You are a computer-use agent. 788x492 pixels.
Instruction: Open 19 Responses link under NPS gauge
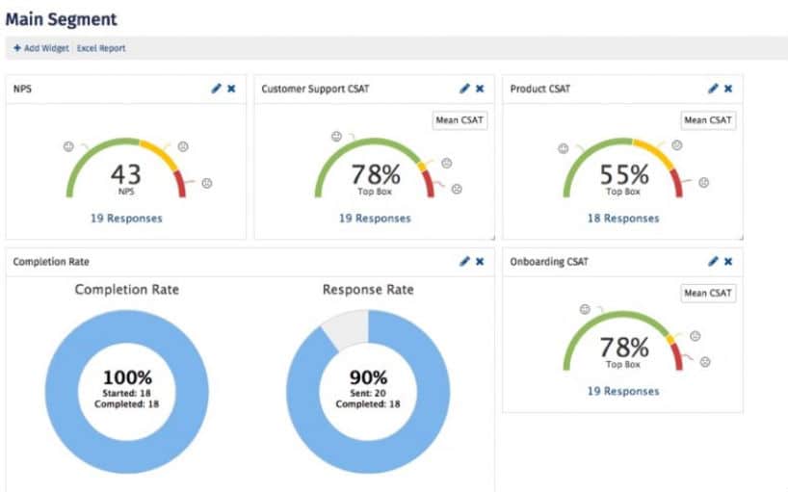pos(126,219)
